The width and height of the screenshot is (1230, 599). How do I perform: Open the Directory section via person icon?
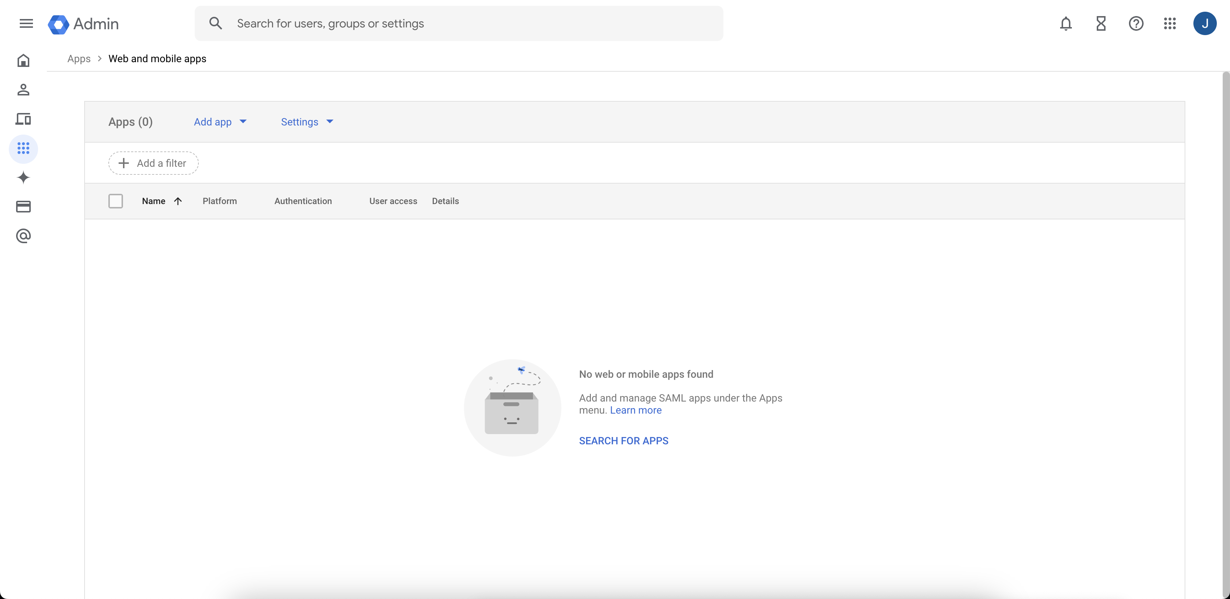click(23, 90)
